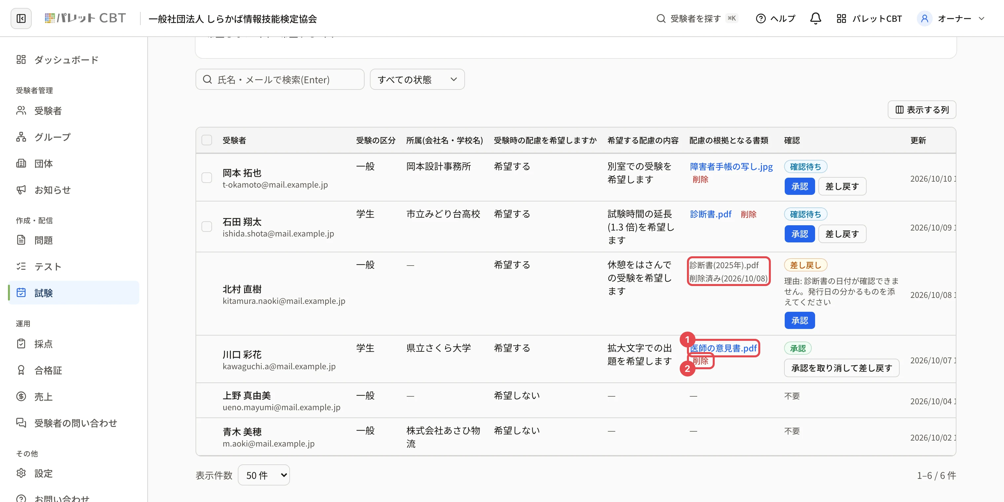The height and width of the screenshot is (502, 1004).
Task: Click the 表示する列 columns button
Action: 922,110
